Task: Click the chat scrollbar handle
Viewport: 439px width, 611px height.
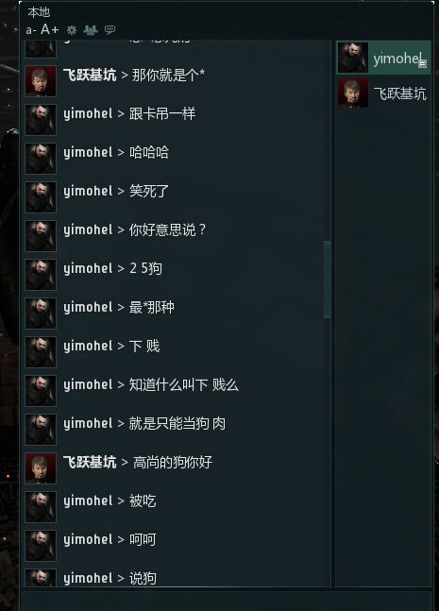Action: 328,280
